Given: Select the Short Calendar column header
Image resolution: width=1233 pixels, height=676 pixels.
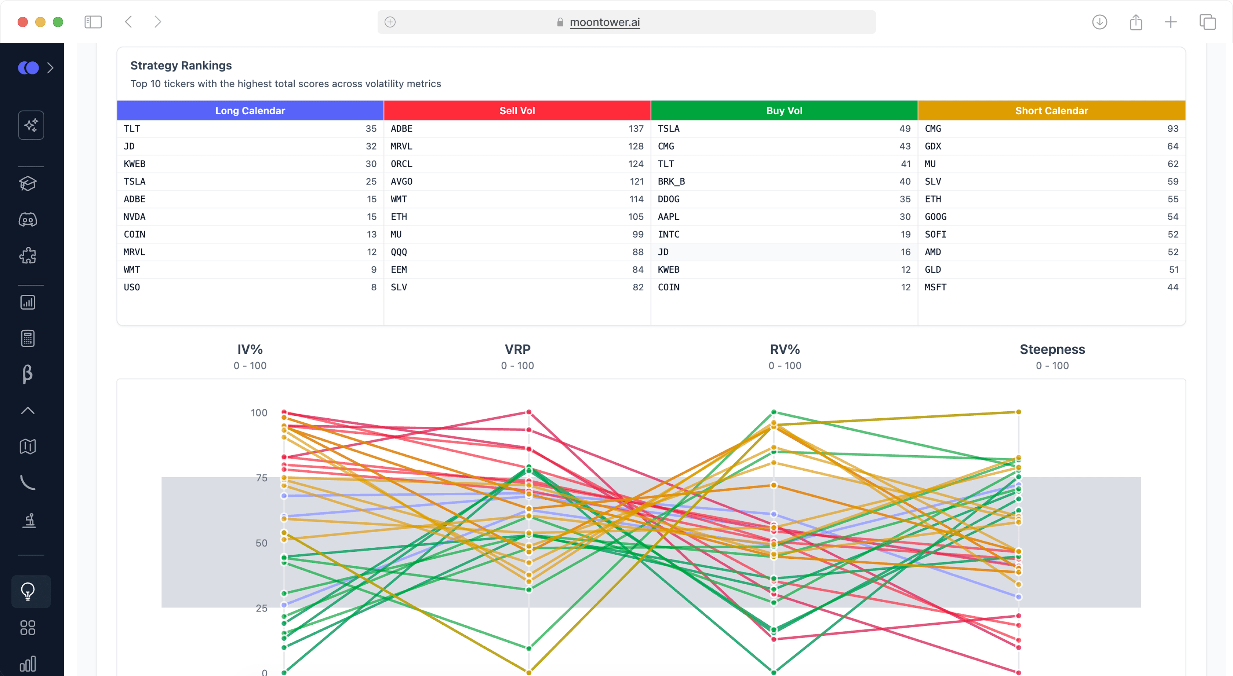Looking at the screenshot, I should [x=1051, y=110].
